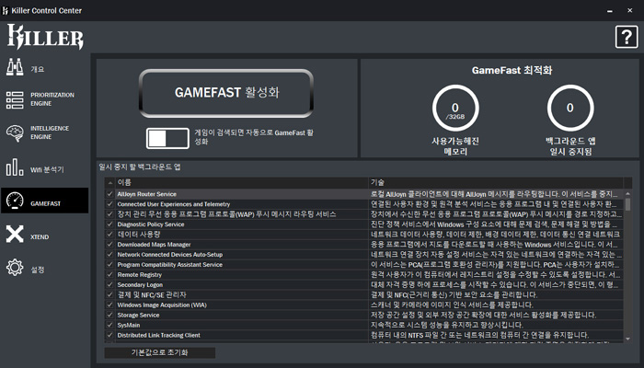
Task: Click the Killer logo
Action: (45, 37)
